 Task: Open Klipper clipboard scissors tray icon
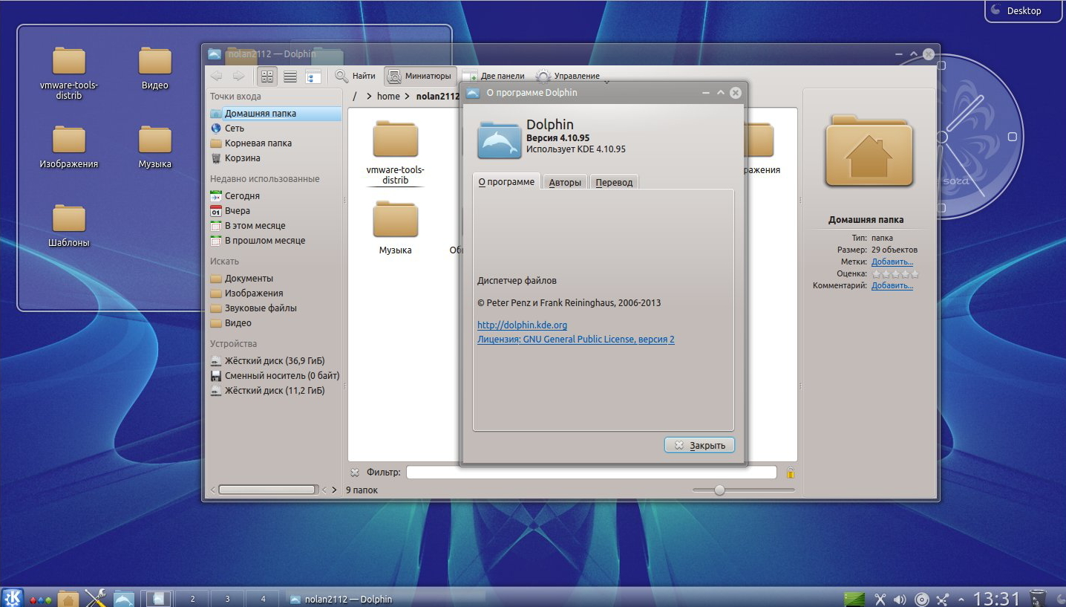click(x=880, y=599)
